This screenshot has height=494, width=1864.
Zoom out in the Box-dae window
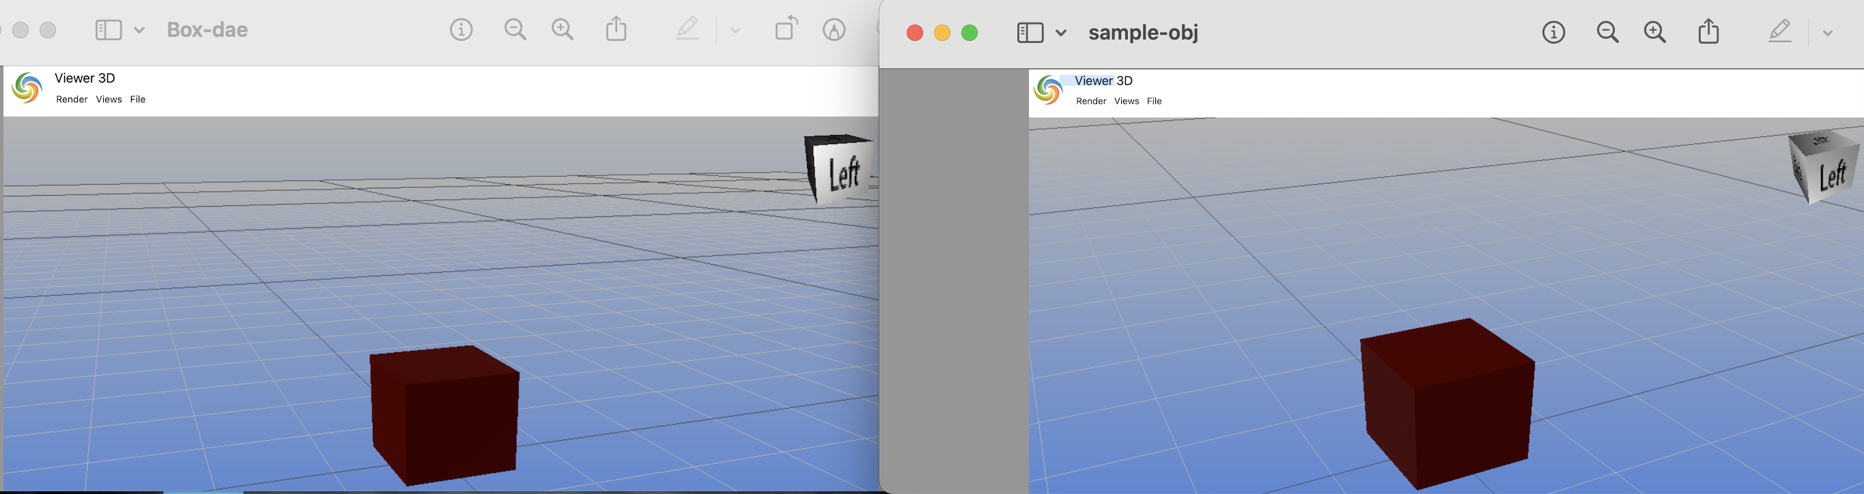(516, 31)
